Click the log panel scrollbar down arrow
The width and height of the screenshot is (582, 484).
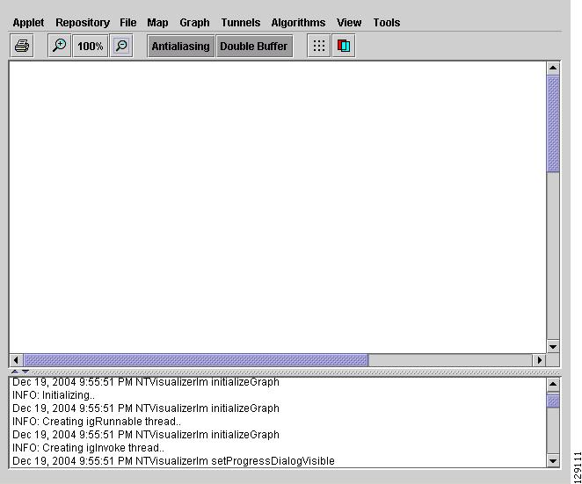[553, 461]
